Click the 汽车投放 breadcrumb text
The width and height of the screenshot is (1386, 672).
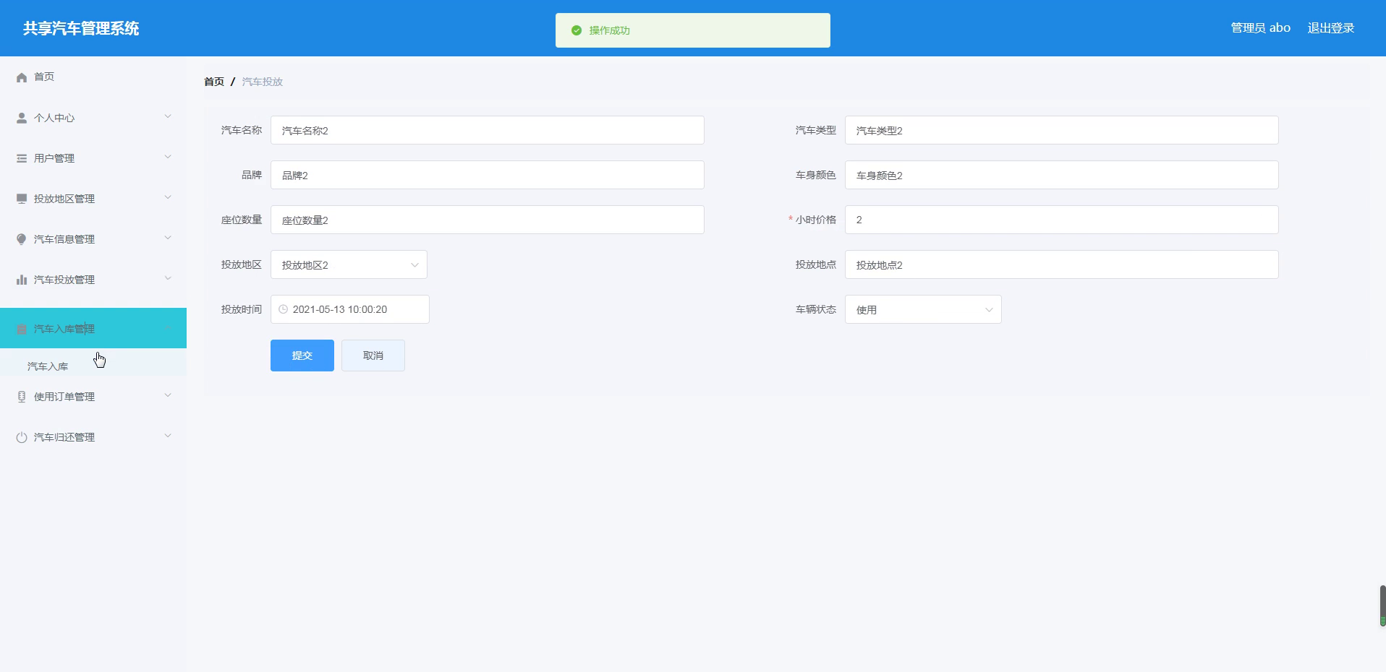(x=263, y=82)
